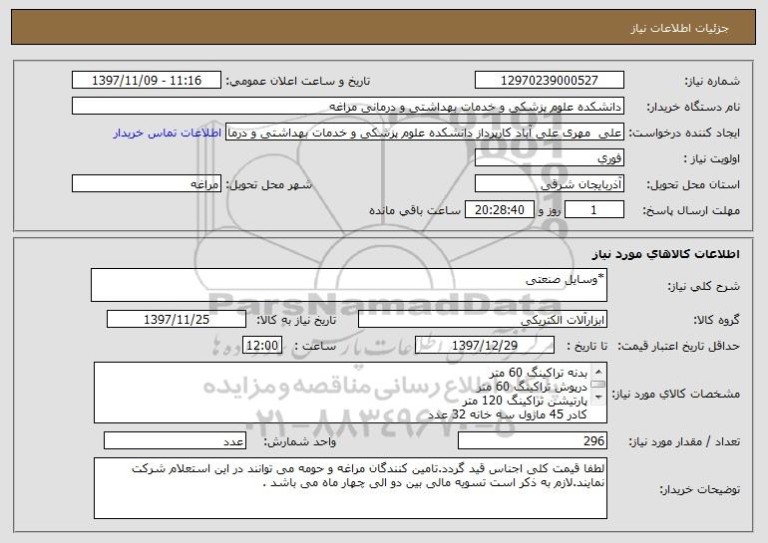
Task: Click the label ساعت باقی مانده
Action: click(415, 211)
